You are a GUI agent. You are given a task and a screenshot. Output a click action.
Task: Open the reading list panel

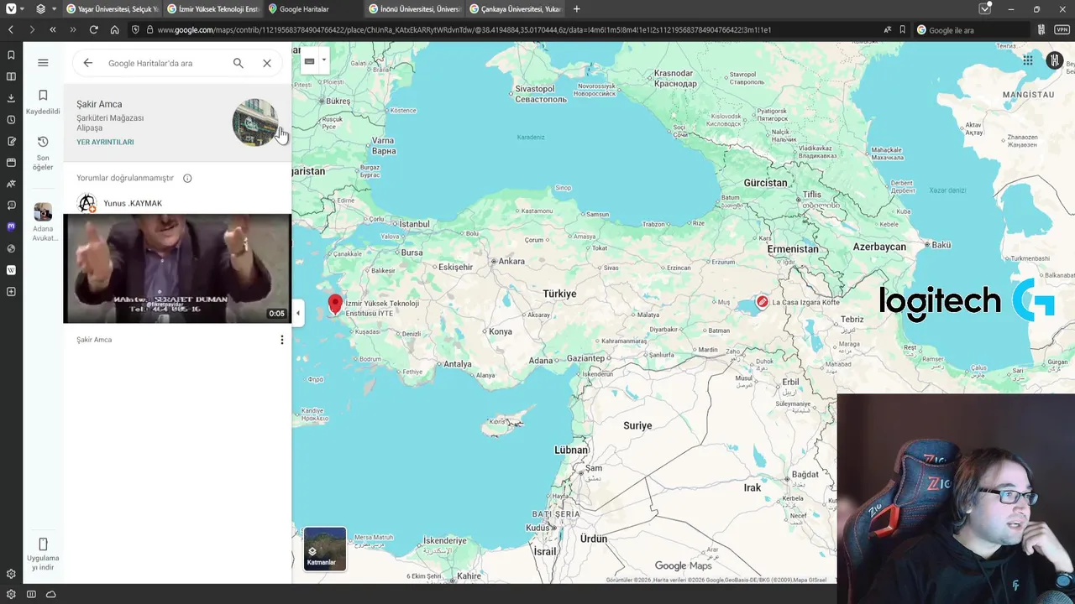[11, 76]
